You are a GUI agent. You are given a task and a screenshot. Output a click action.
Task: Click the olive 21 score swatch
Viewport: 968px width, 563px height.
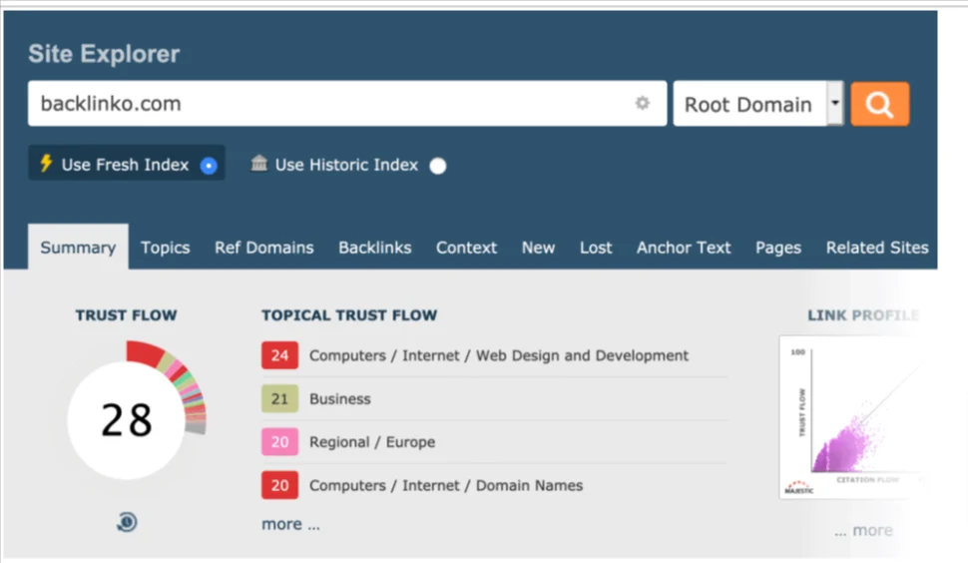279,398
